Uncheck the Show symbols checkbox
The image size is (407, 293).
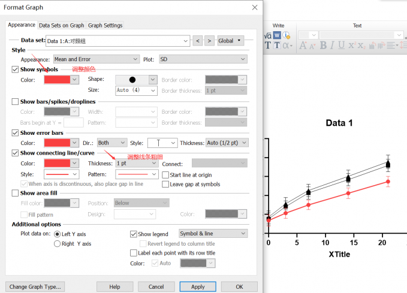pyautogui.click(x=16, y=70)
